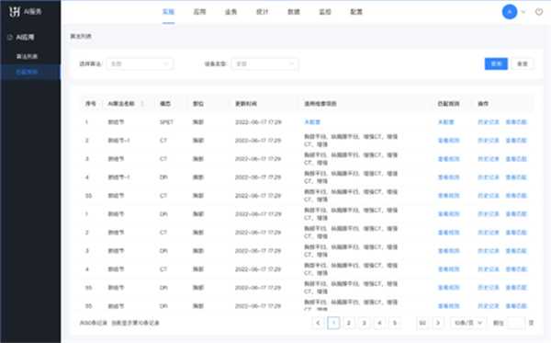Open 查看规则 for row 3 CT
551x343 pixels.
pyautogui.click(x=449, y=159)
